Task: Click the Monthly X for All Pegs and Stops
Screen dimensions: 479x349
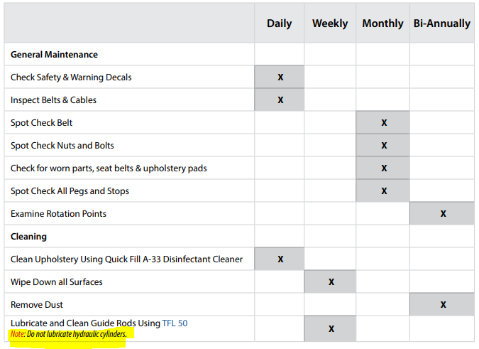Action: tap(384, 191)
